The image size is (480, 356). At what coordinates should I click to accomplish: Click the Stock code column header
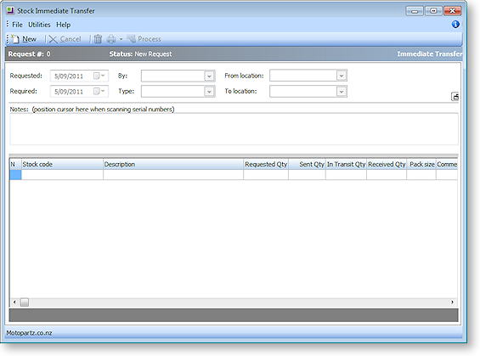click(x=62, y=164)
